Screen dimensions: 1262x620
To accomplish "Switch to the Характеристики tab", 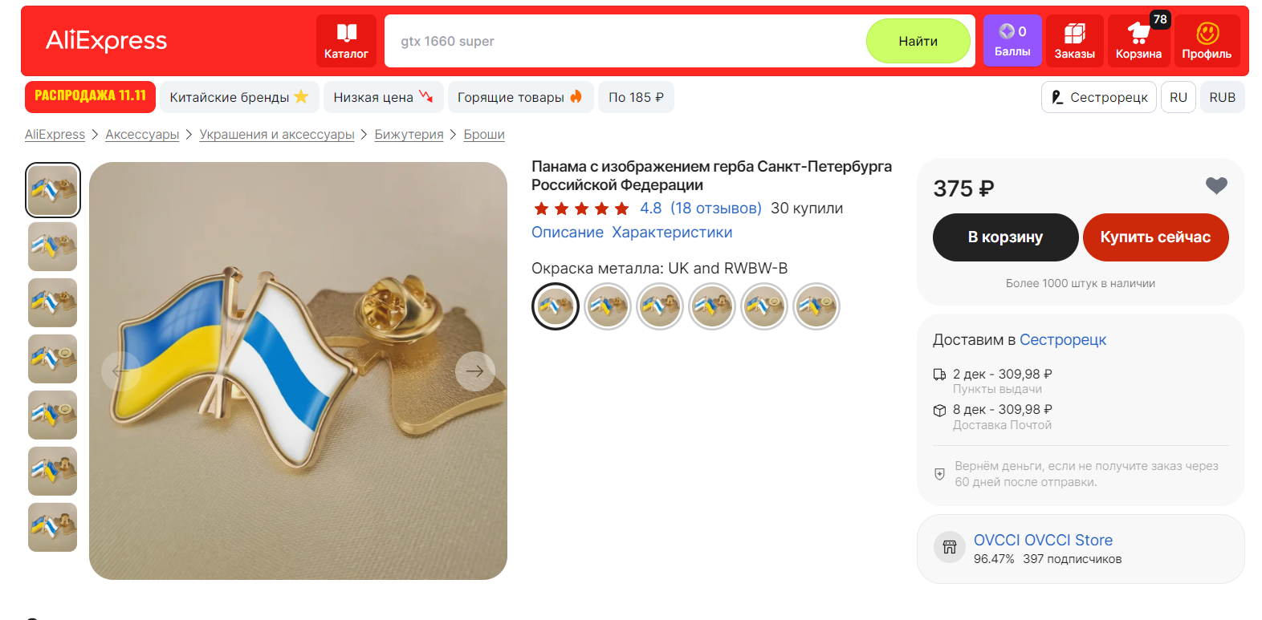I will [672, 233].
